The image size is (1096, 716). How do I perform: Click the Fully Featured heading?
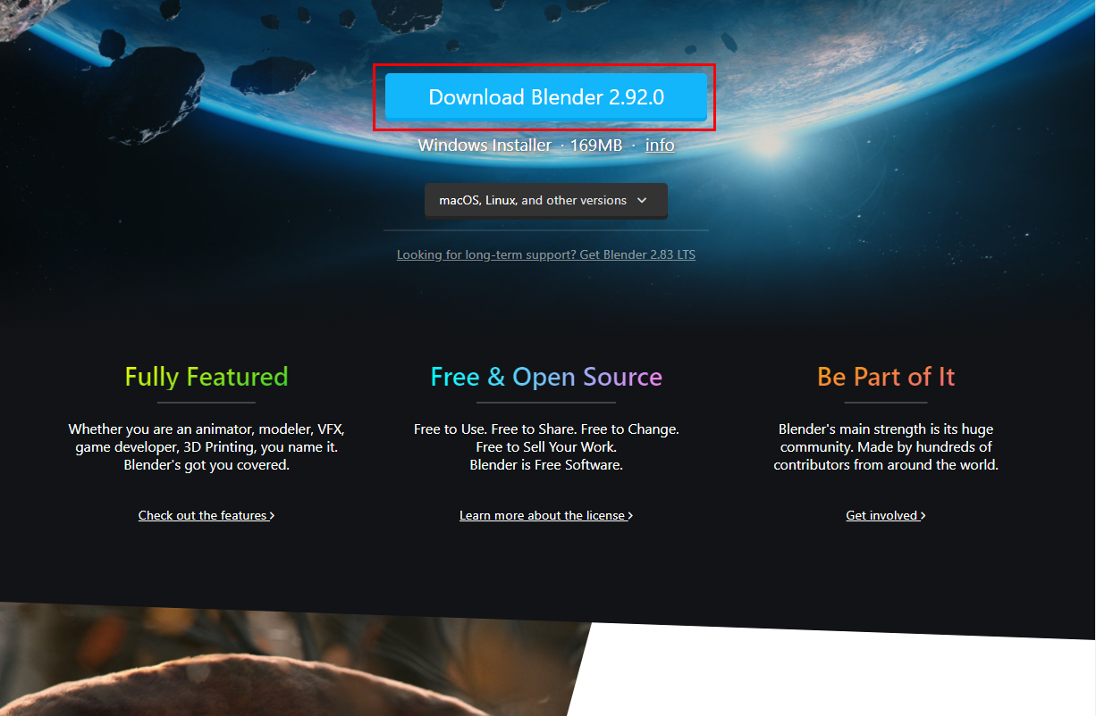coord(207,377)
